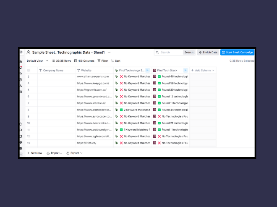Click the red X in row 9 tech stack cell
The height and width of the screenshot is (207, 277).
point(159,116)
